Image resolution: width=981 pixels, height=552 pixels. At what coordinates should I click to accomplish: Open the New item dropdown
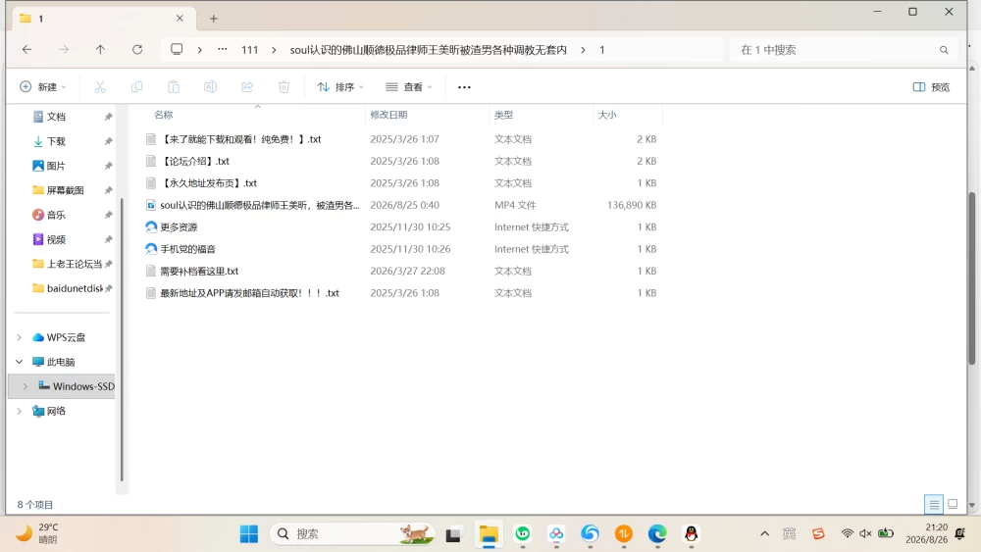pyautogui.click(x=42, y=87)
